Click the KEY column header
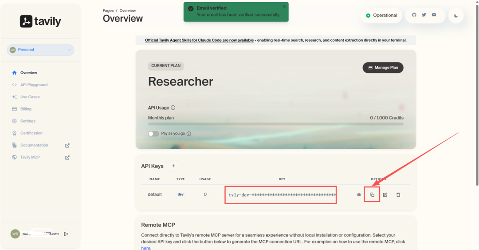The width and height of the screenshot is (479, 250). 282,179
